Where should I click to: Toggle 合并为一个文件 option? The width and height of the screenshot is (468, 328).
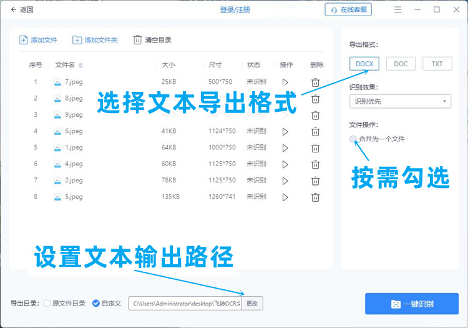click(353, 139)
